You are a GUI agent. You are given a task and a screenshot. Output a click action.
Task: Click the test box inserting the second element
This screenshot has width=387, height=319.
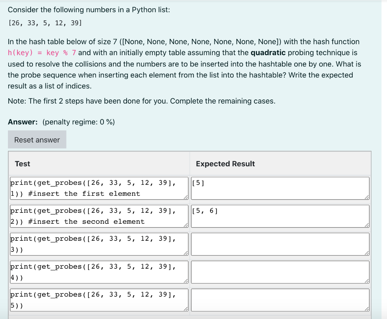99,216
